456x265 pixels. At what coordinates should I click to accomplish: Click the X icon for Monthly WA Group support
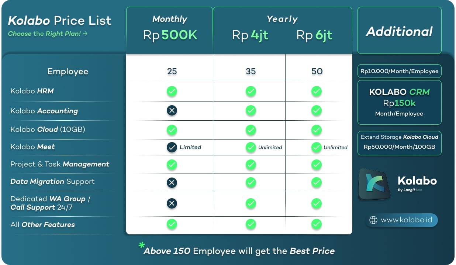172,203
